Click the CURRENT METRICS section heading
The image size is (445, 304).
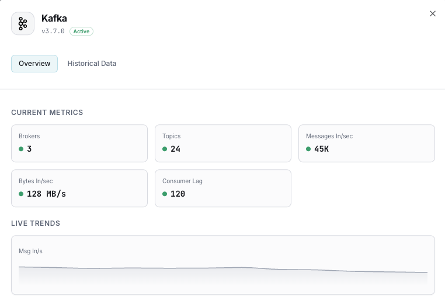coord(47,113)
